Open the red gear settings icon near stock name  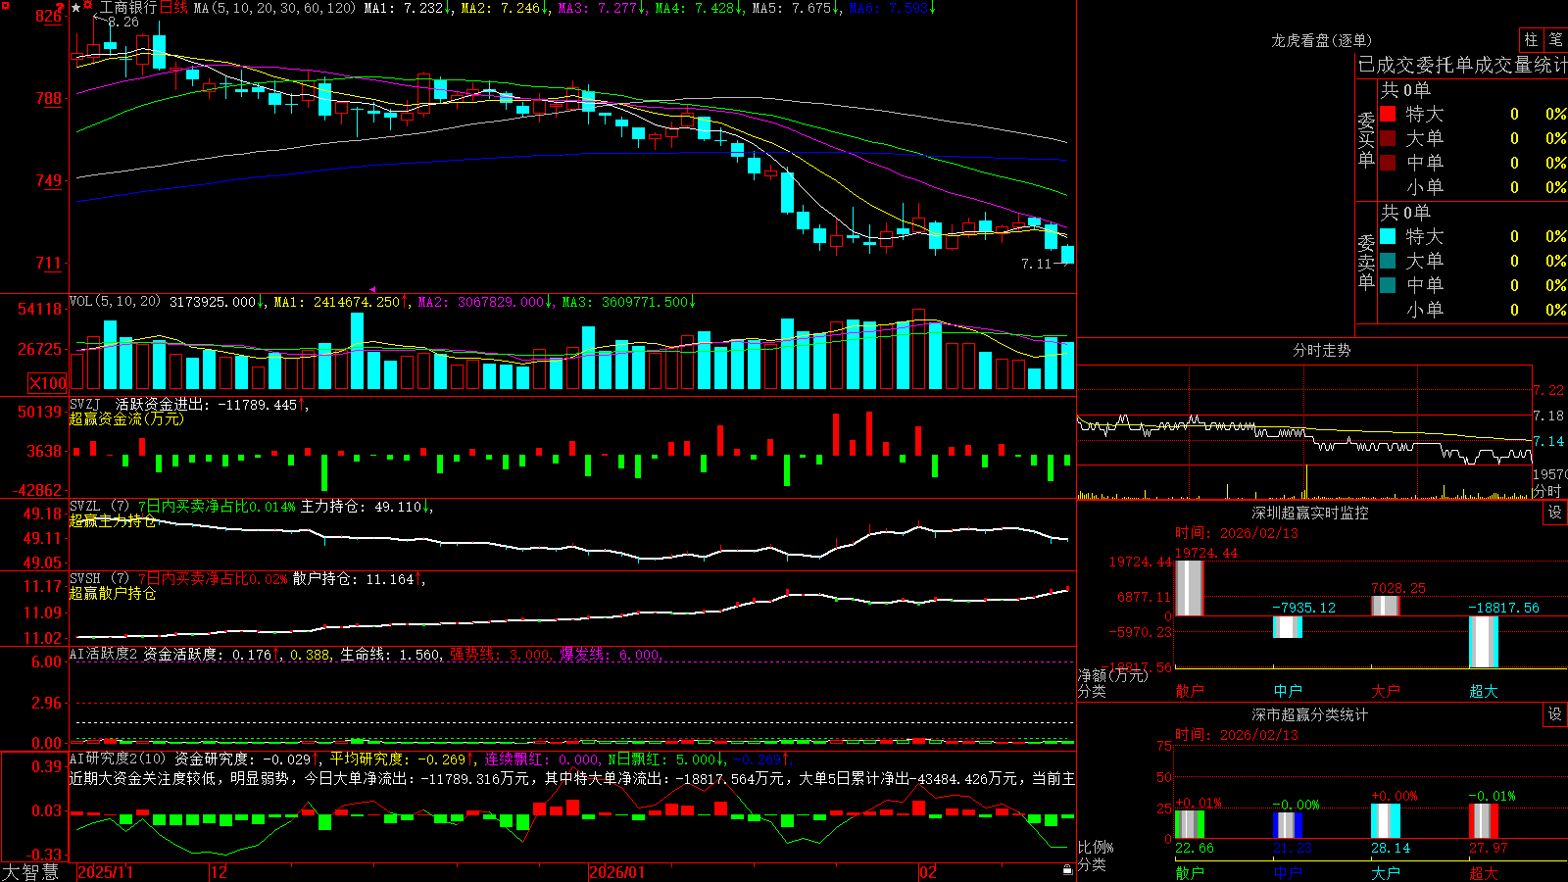[88, 7]
